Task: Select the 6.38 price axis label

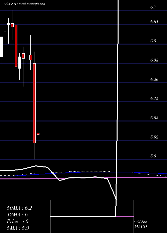Action: [154, 60]
